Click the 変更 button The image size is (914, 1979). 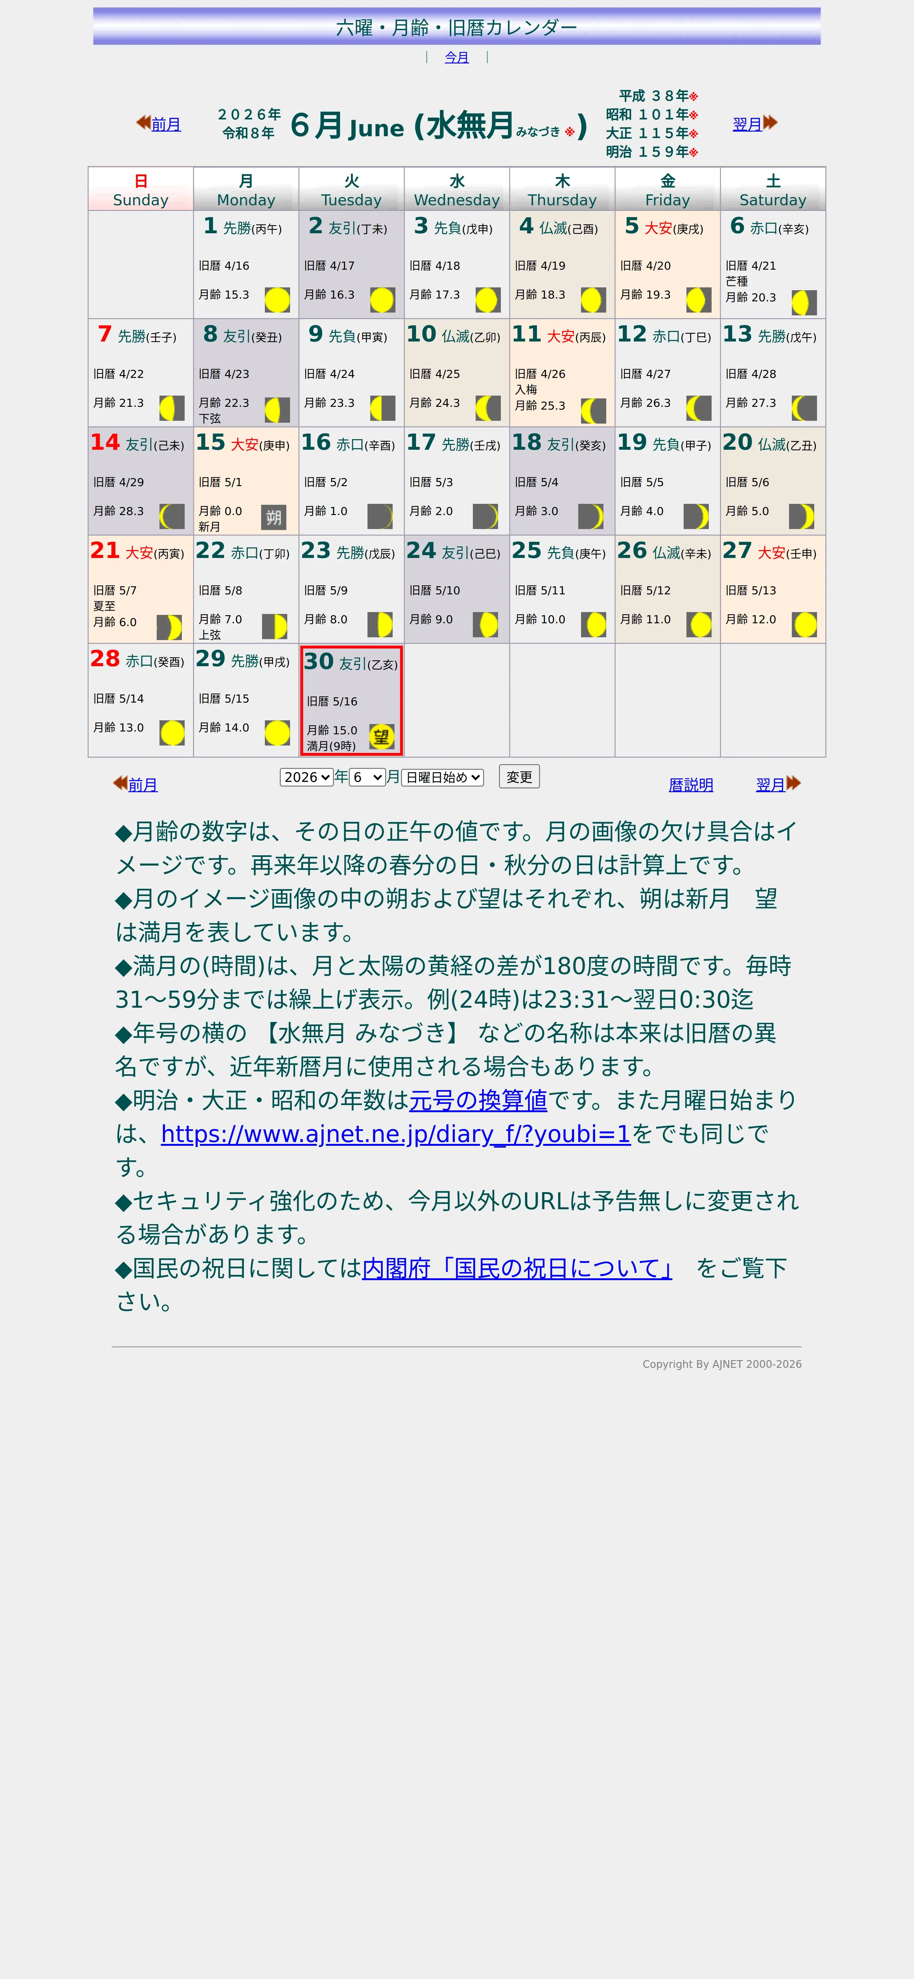[x=519, y=777]
